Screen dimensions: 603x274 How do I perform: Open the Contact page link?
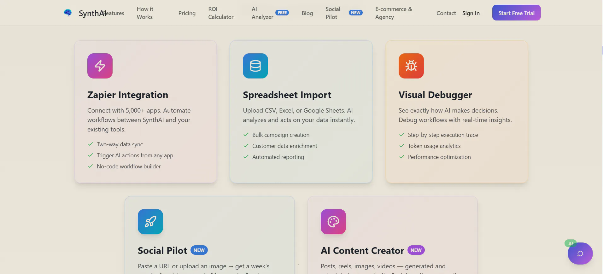(446, 13)
